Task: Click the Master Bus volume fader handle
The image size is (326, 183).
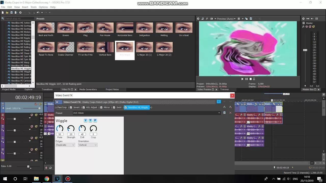Action: pyautogui.click(x=305, y=50)
